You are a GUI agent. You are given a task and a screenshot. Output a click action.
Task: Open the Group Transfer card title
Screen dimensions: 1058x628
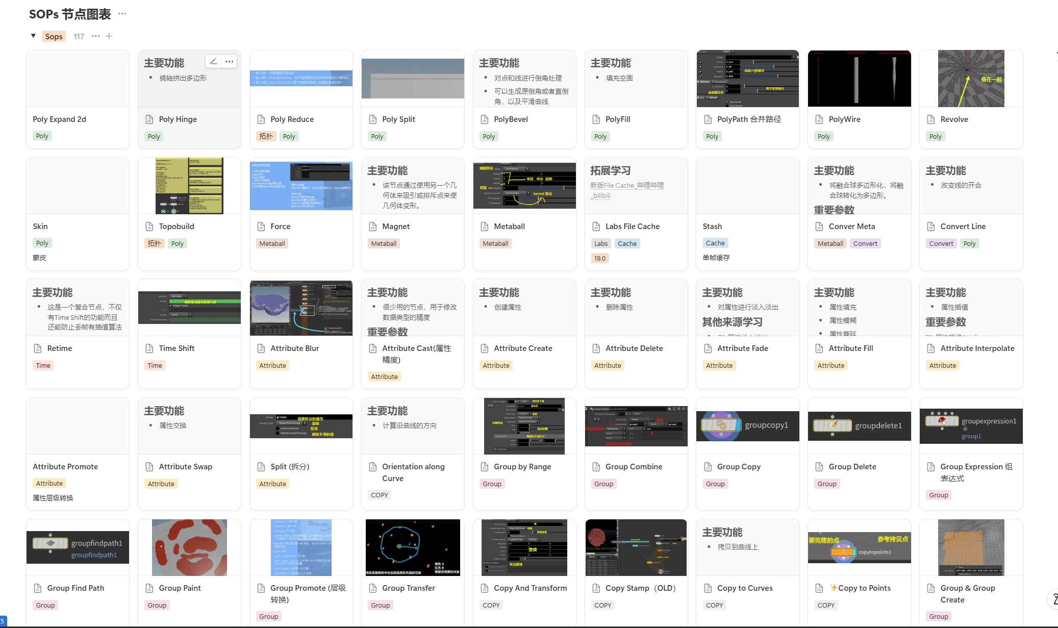click(408, 588)
